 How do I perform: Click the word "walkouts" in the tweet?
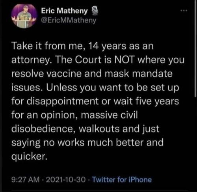tap(99, 129)
